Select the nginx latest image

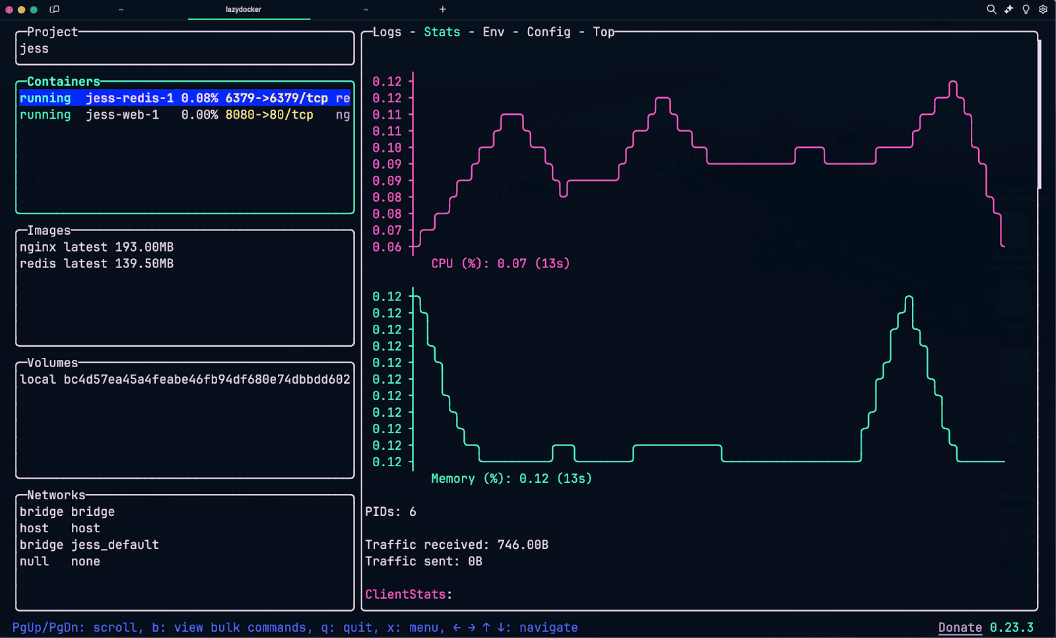pyautogui.click(x=96, y=247)
